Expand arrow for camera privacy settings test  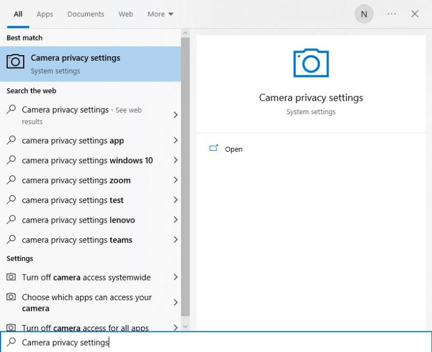[175, 200]
